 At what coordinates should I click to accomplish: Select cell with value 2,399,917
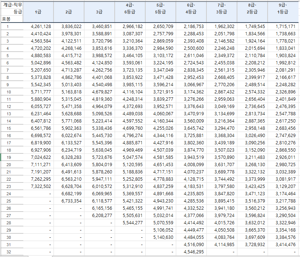tap(253, 77)
